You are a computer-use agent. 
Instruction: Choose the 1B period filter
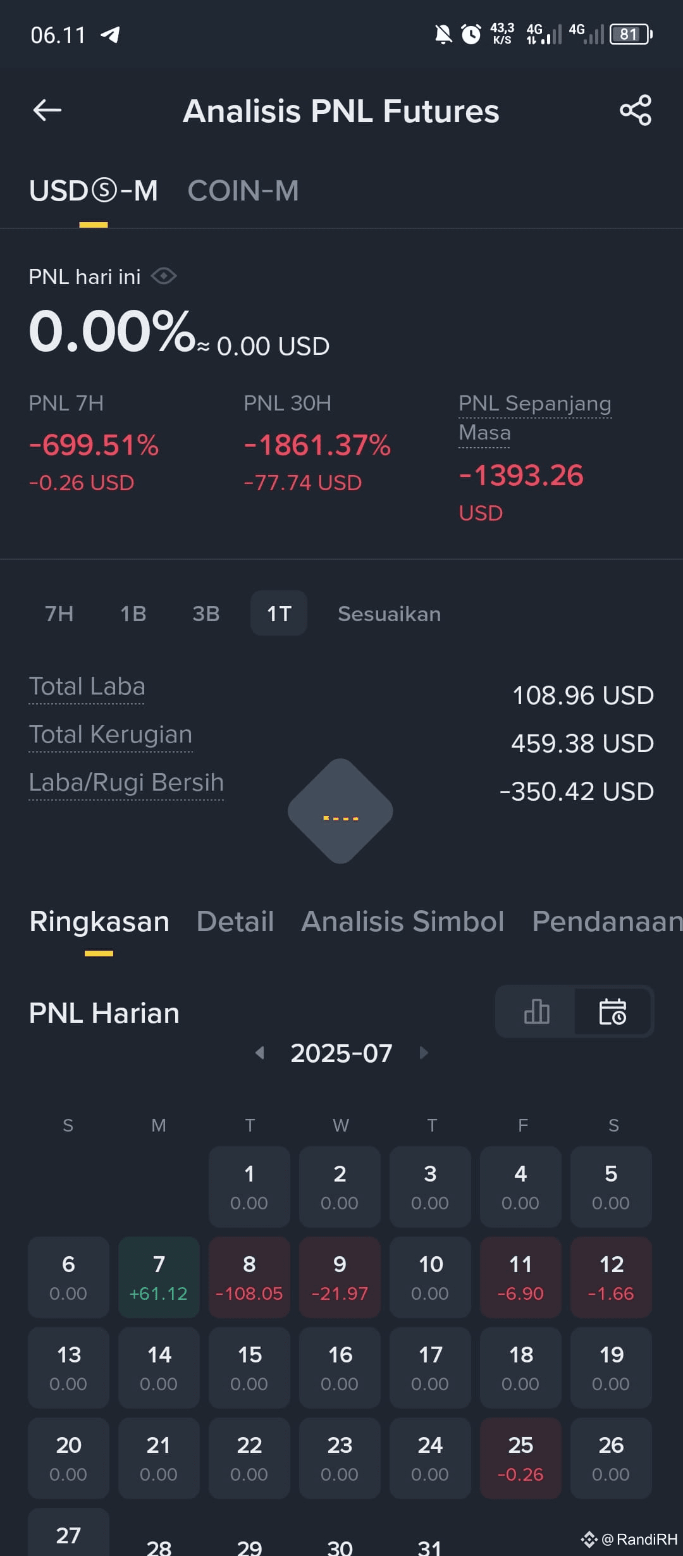pos(133,614)
